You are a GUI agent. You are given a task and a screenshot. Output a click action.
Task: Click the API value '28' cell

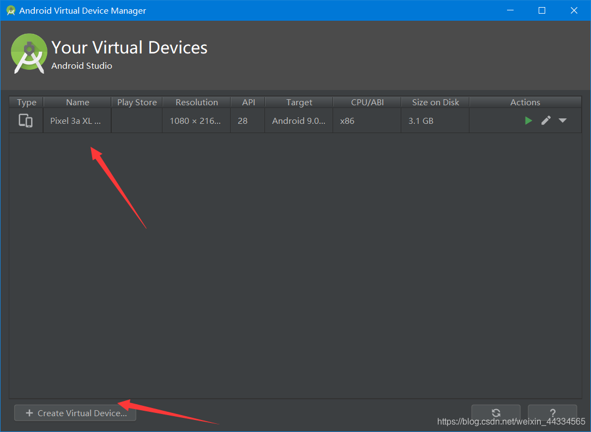pyautogui.click(x=248, y=121)
